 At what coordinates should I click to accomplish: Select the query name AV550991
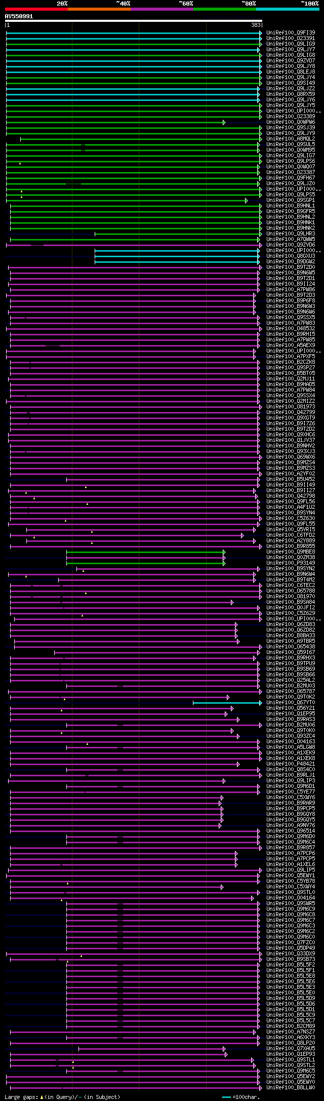click(x=19, y=16)
